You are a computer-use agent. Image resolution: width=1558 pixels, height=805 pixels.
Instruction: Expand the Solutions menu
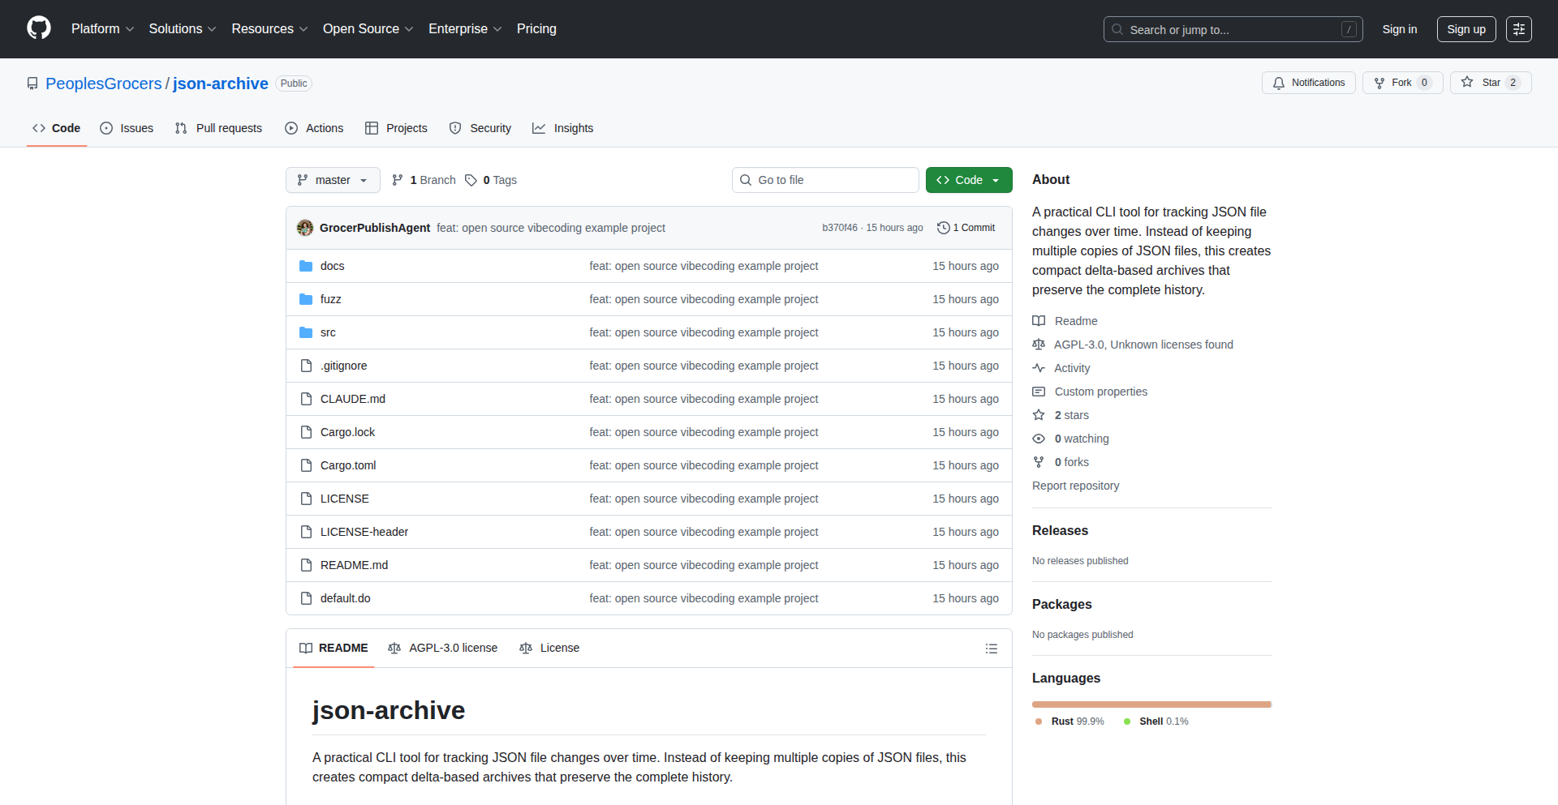183,28
